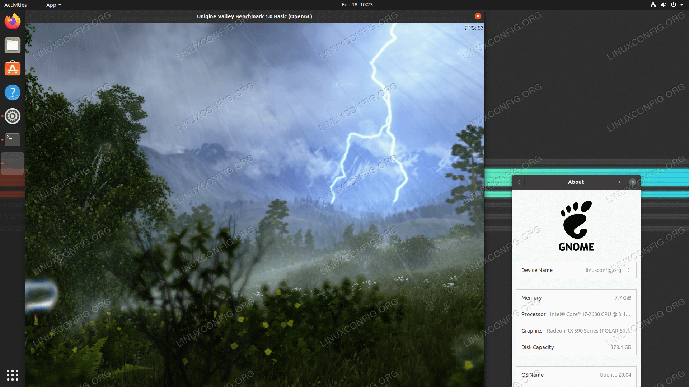Show Applications grid button
Viewport: 689px width, 387px height.
coord(13,375)
